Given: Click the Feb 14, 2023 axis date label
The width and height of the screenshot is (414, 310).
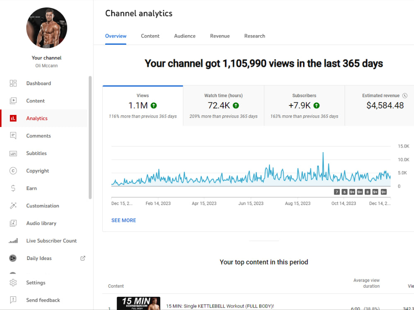Looking at the screenshot, I should 158,203.
